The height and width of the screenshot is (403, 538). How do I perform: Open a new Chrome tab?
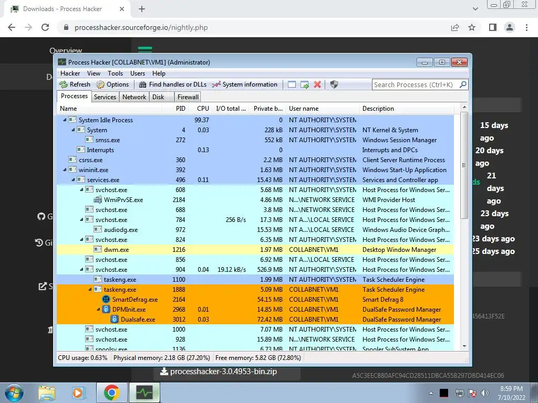coord(142,9)
